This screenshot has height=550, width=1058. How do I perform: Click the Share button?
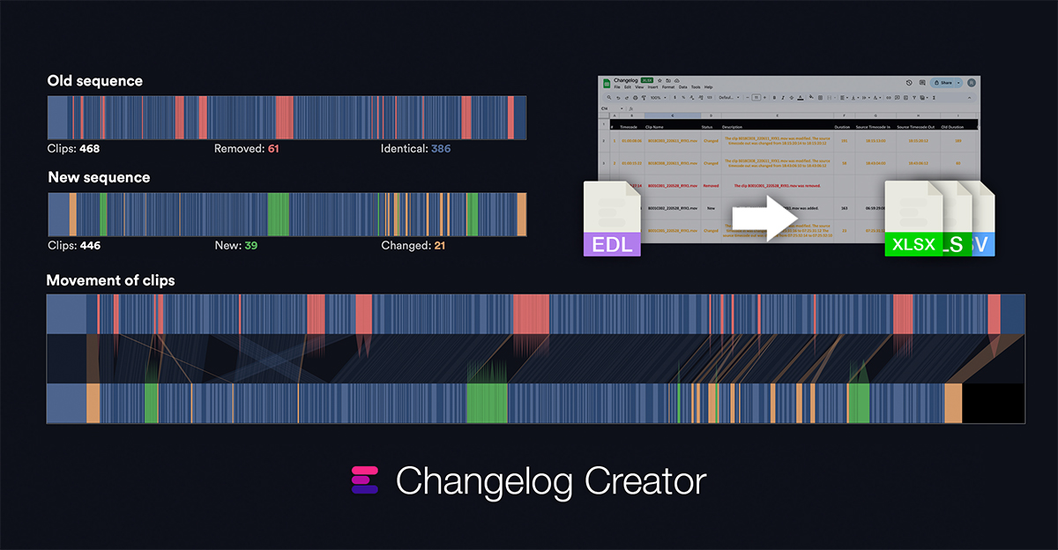click(944, 83)
